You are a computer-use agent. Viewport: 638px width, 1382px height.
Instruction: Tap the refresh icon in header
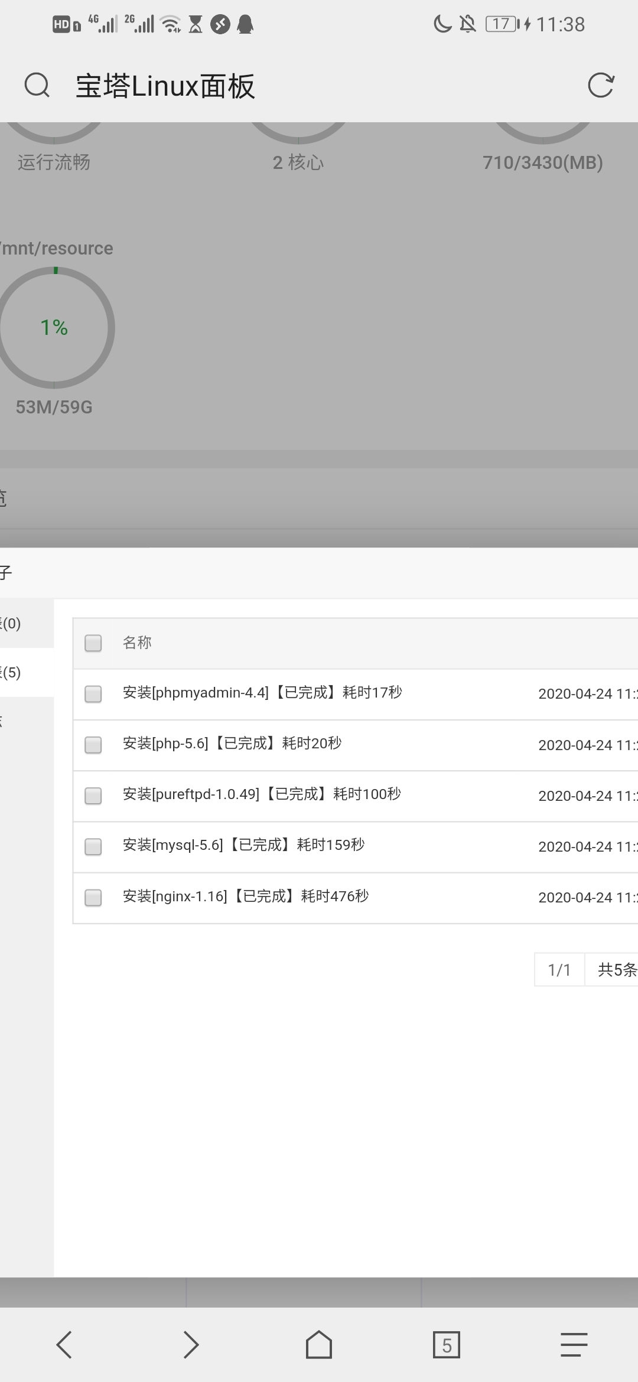coord(601,86)
